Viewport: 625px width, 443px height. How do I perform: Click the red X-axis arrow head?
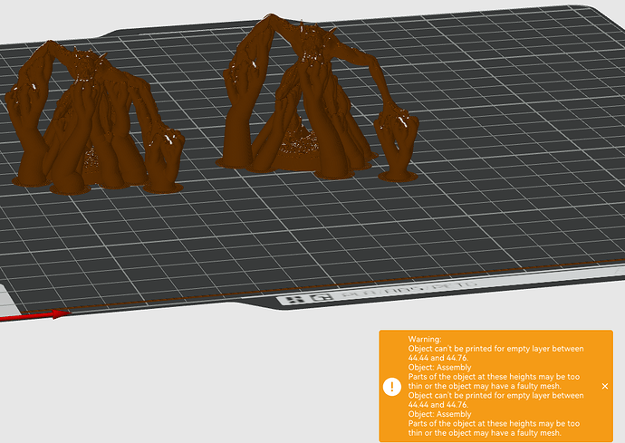click(62, 313)
